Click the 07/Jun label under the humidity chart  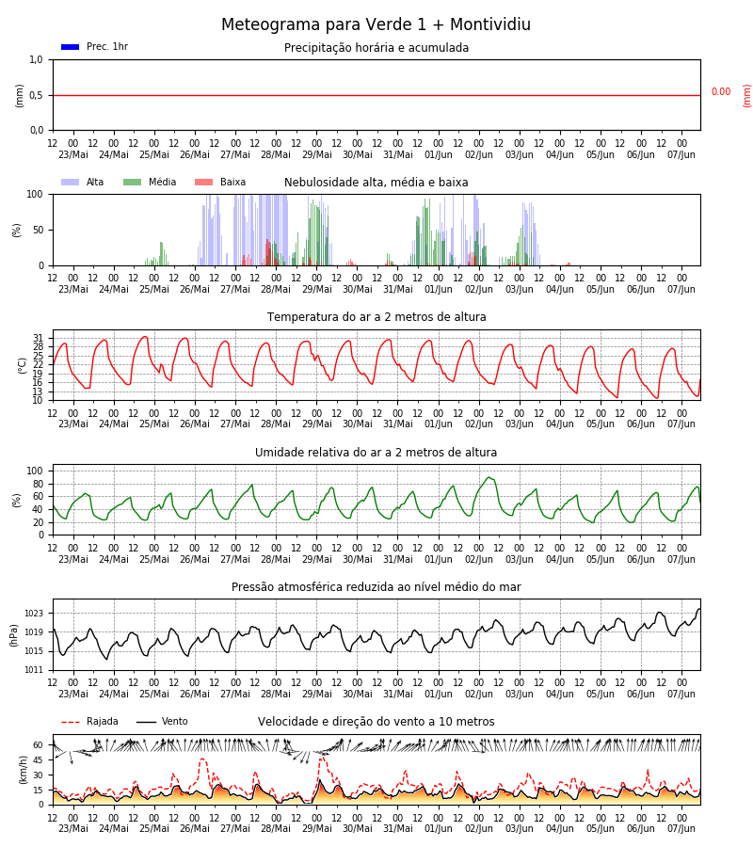pyautogui.click(x=681, y=559)
